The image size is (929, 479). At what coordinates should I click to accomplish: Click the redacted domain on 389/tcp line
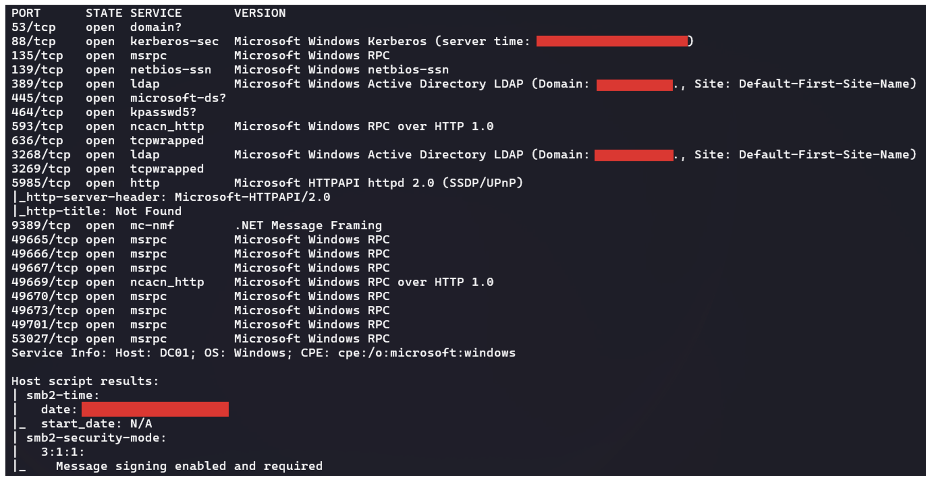point(634,85)
